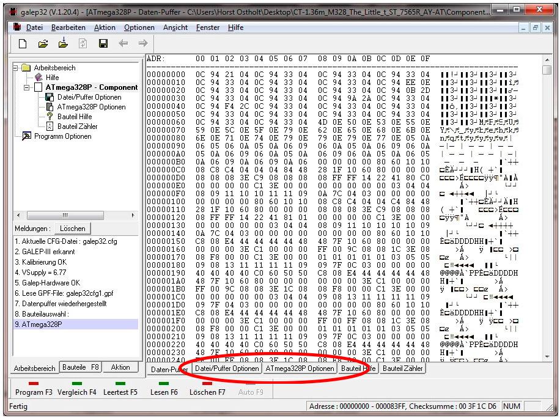Open the Bearbeiten menu
560x418 pixels.
pos(68,28)
